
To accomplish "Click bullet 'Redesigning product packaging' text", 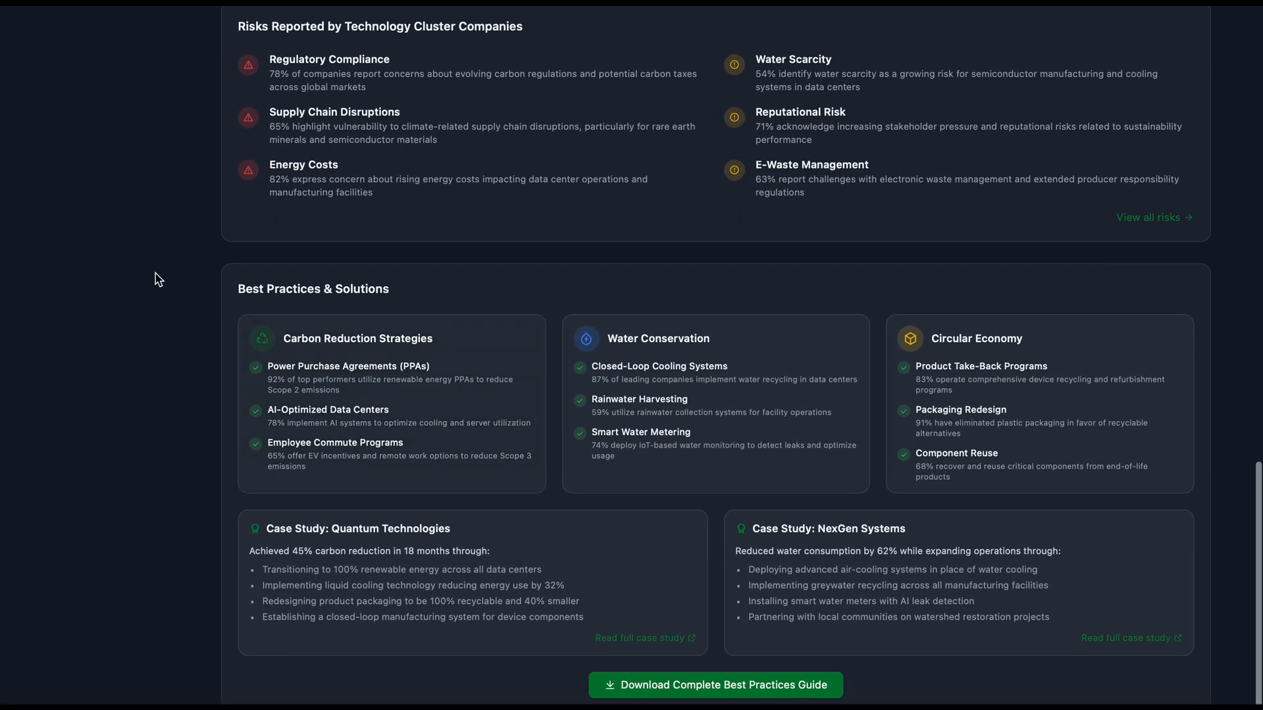I will pyautogui.click(x=421, y=601).
